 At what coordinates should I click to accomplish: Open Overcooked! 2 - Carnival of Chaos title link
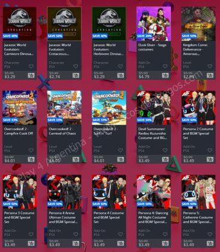tap(62, 131)
